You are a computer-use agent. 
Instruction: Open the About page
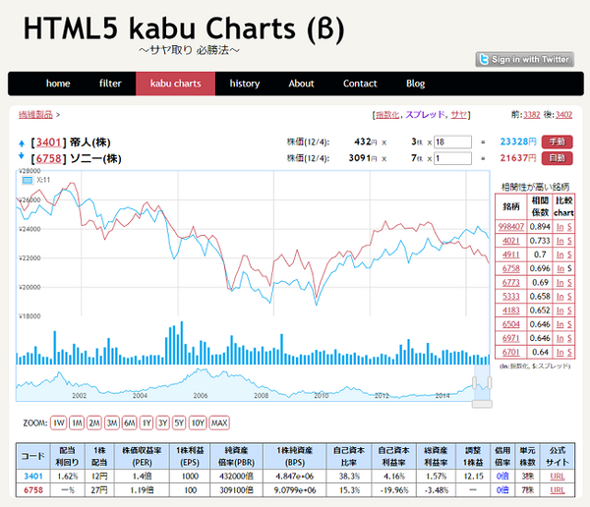(301, 84)
